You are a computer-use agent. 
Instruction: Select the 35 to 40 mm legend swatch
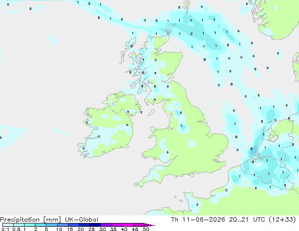pyautogui.click(x=117, y=225)
